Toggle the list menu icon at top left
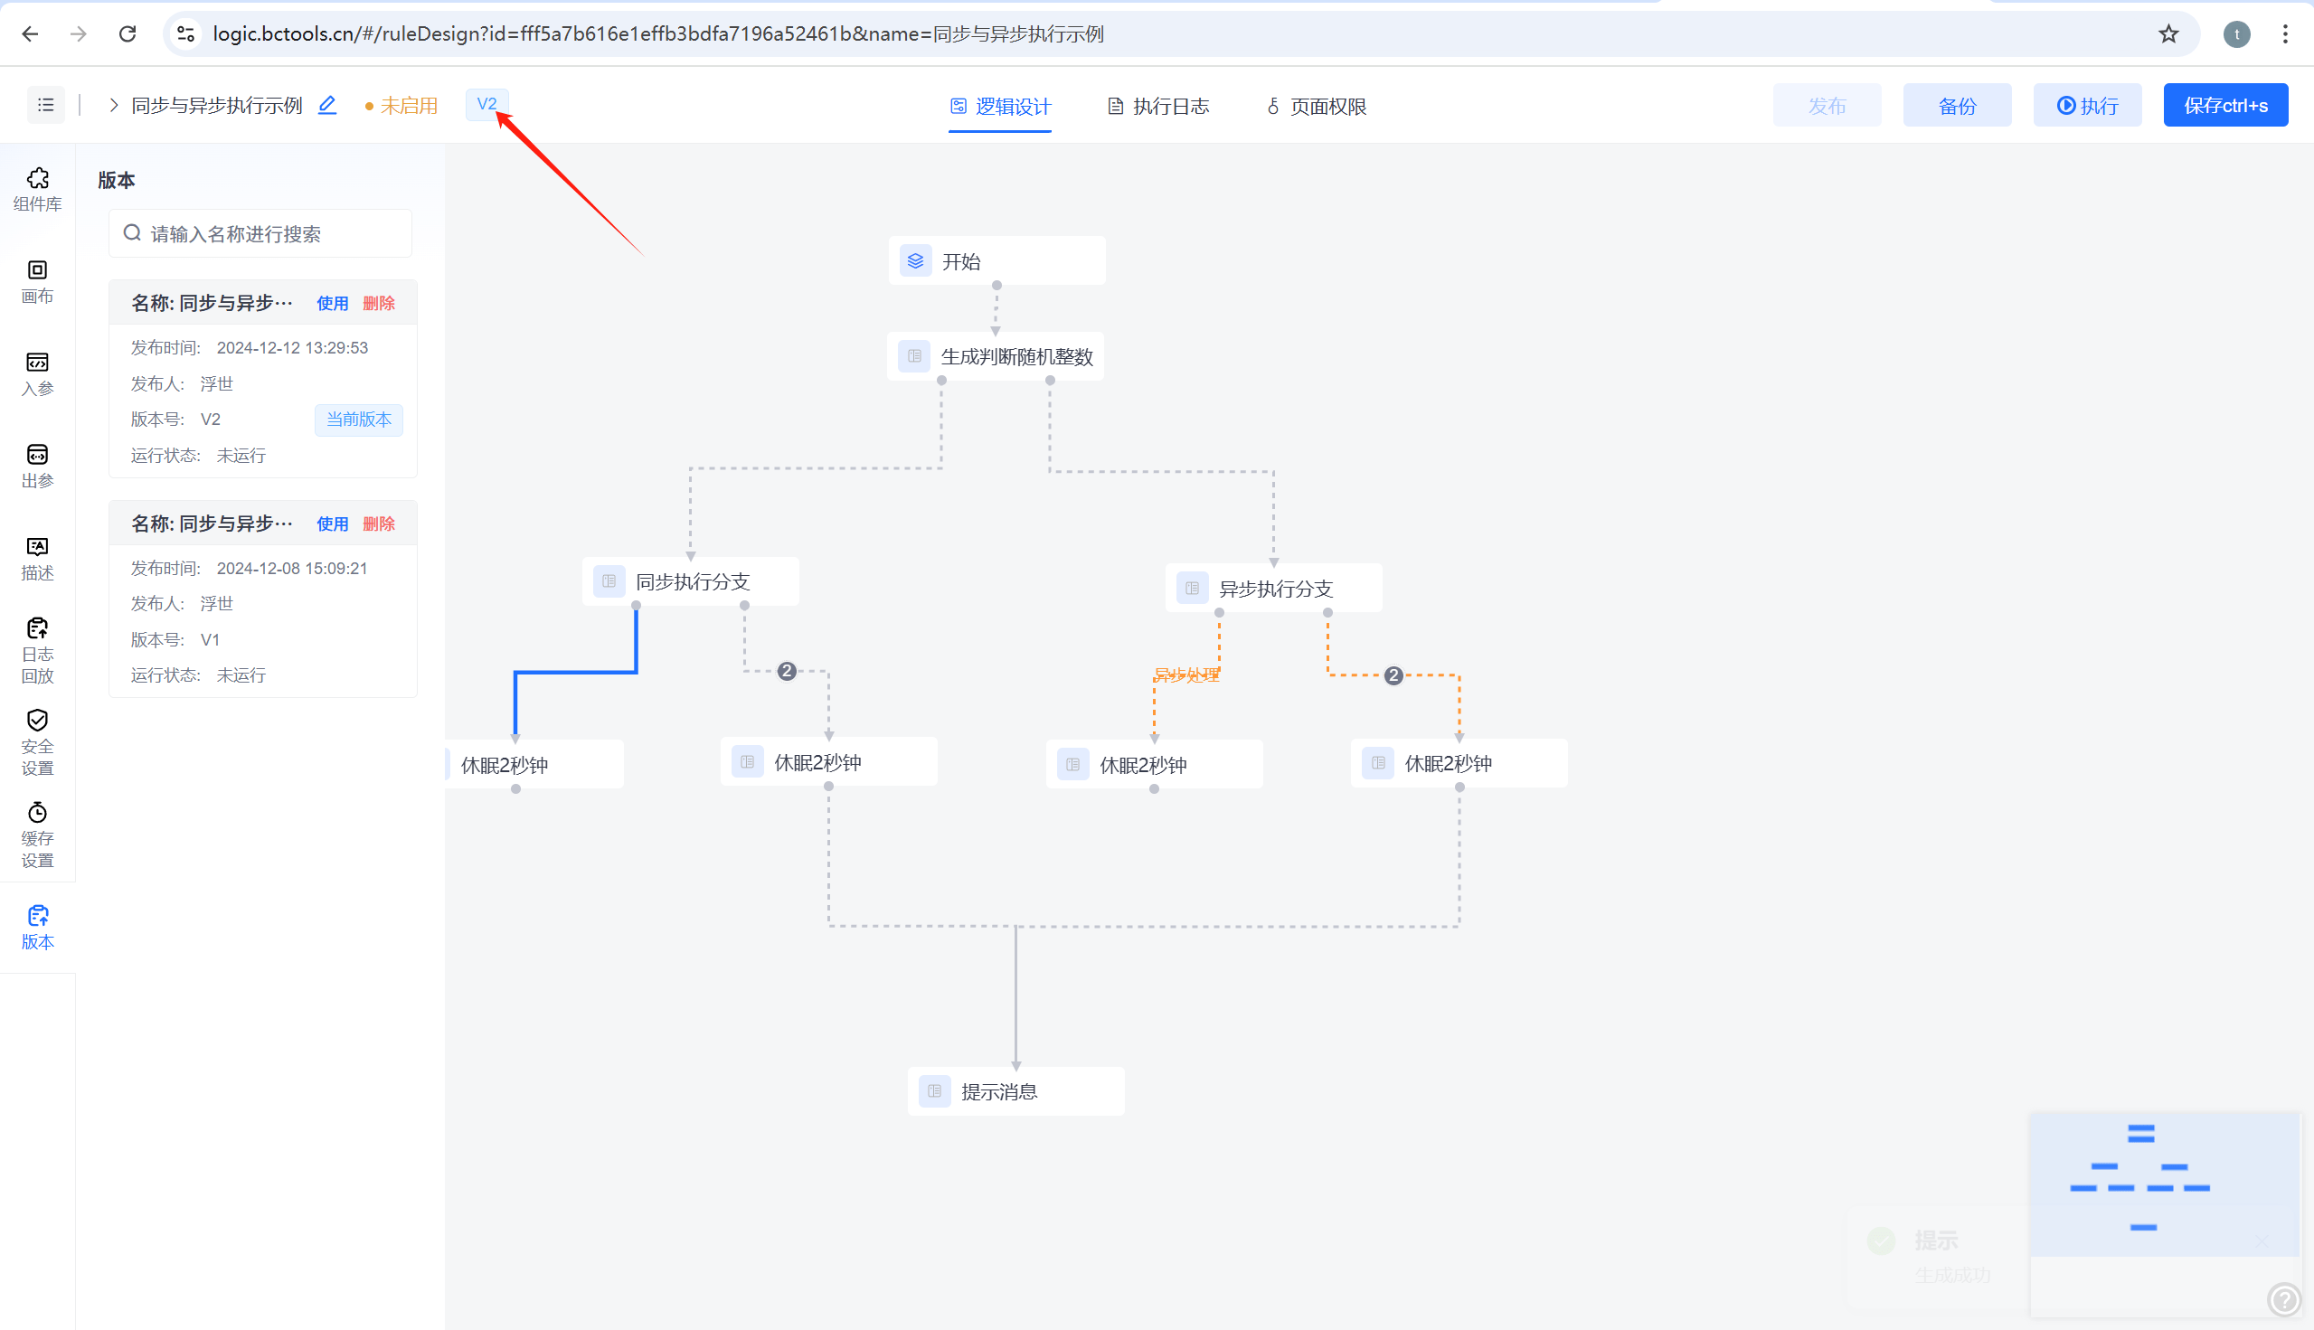2314x1330 pixels. [x=46, y=105]
